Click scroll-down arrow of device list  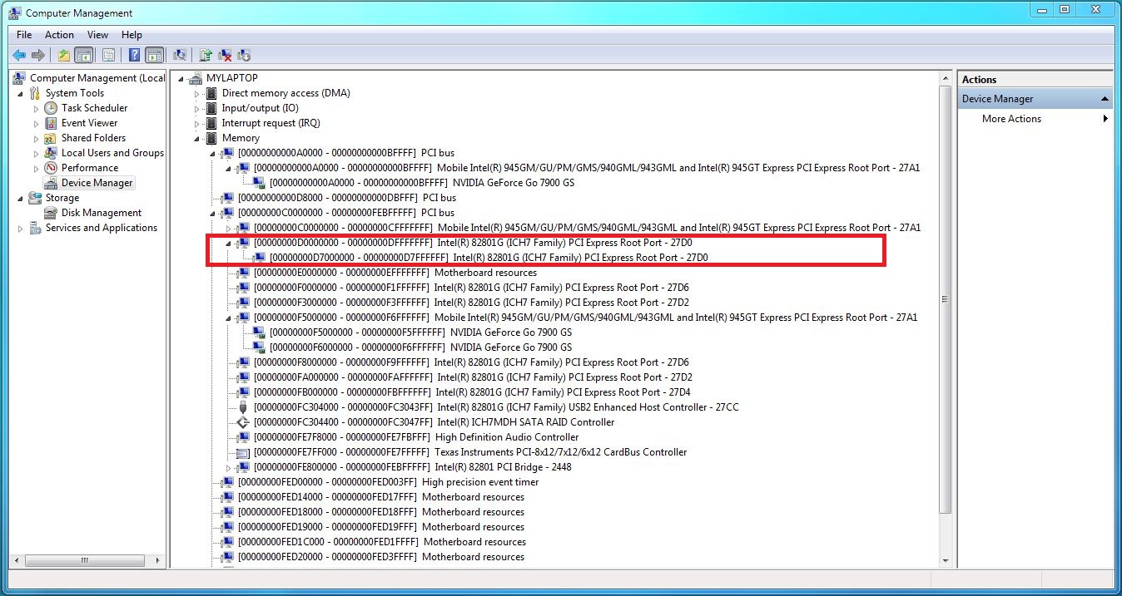pyautogui.click(x=945, y=561)
